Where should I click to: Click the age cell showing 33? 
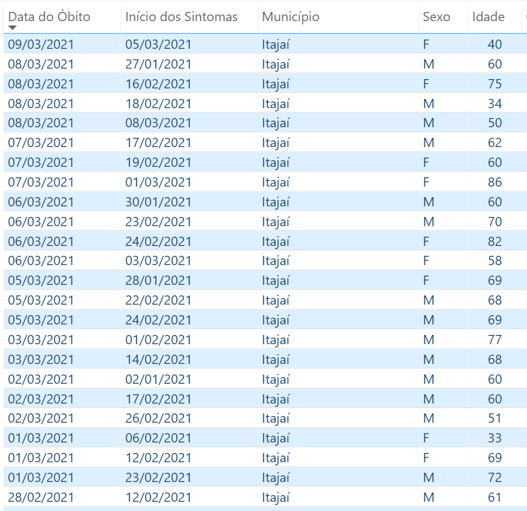495,438
